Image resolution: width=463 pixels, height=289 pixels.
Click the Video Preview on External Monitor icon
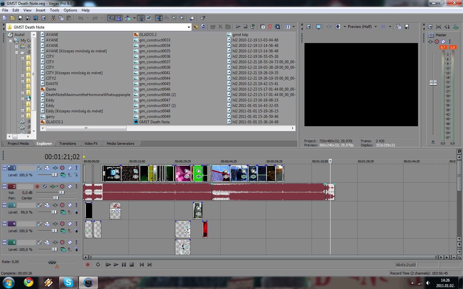click(x=318, y=27)
